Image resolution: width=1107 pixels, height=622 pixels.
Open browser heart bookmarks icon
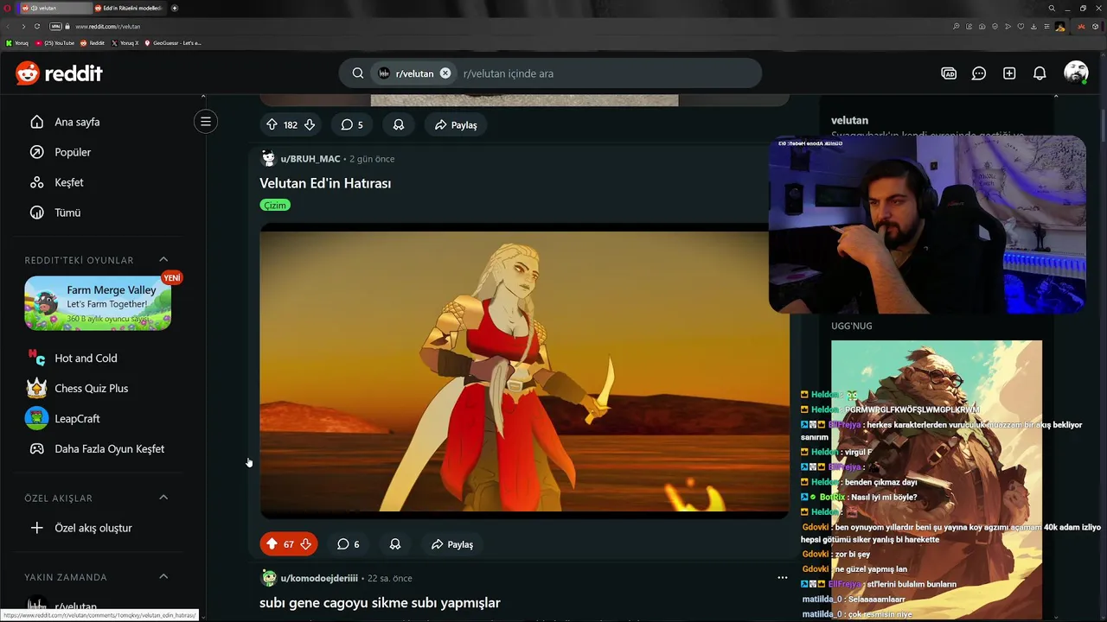click(1021, 27)
